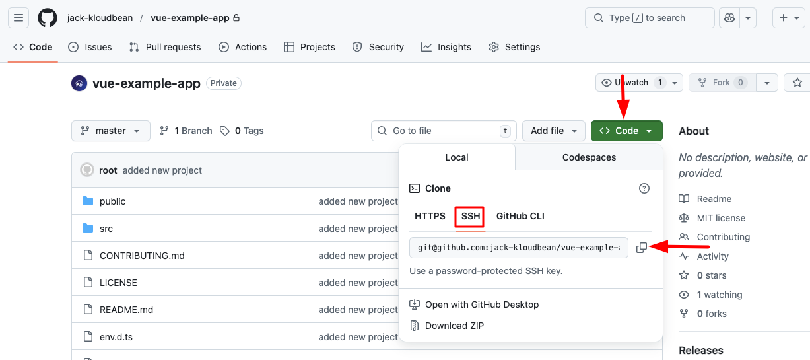This screenshot has height=360, width=810.
Task: Open the hamburger navigation menu
Action: (x=18, y=18)
